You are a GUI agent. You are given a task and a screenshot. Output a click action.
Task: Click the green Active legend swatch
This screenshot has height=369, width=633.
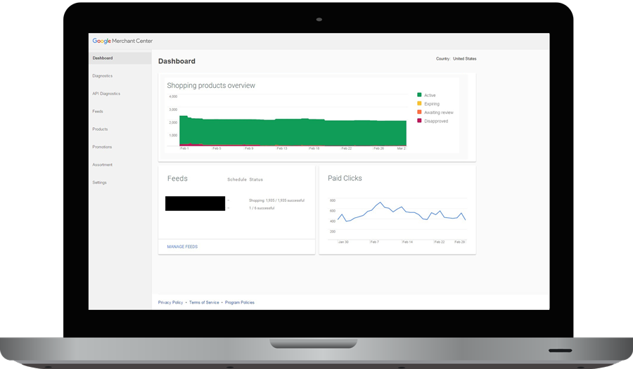click(x=419, y=95)
